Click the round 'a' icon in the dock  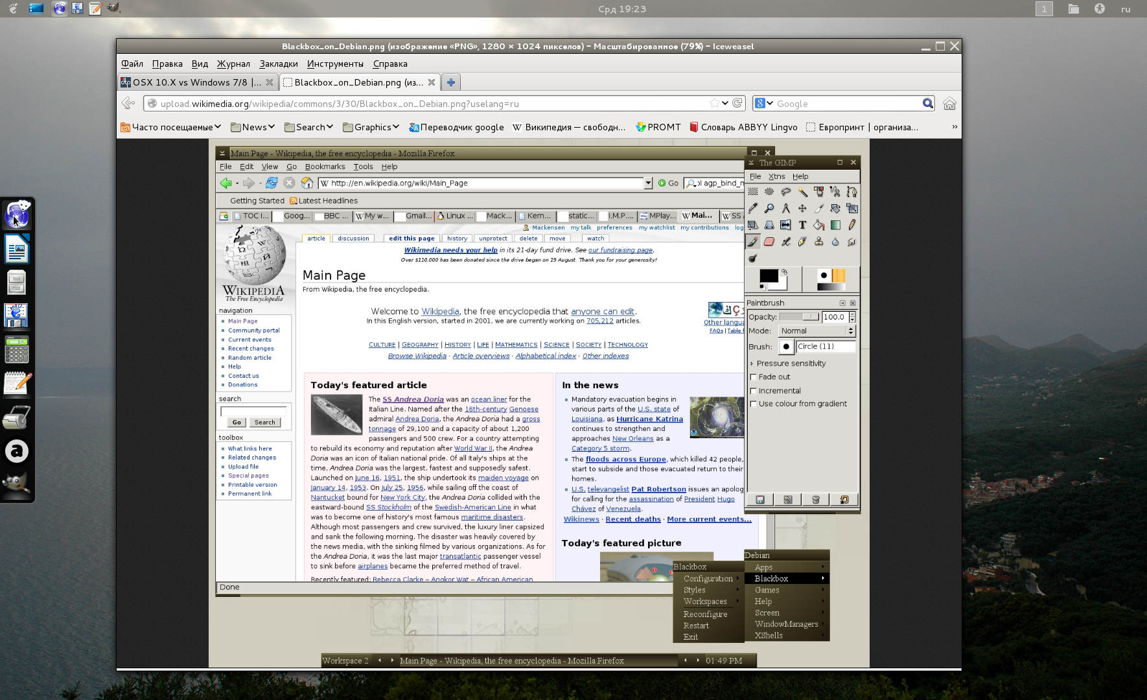point(17,450)
